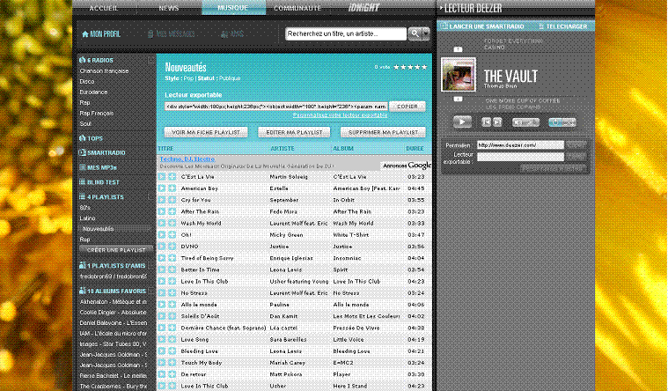Open the iDnight tab
The image size is (668, 391).
pos(363,8)
